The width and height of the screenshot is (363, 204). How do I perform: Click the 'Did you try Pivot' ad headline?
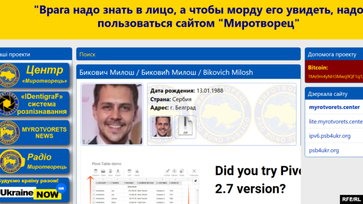coord(257,179)
